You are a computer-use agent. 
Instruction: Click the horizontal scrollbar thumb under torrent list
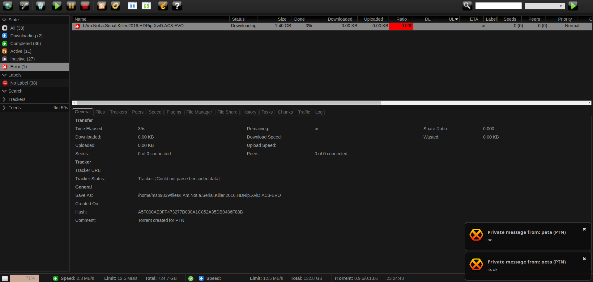click(x=229, y=103)
